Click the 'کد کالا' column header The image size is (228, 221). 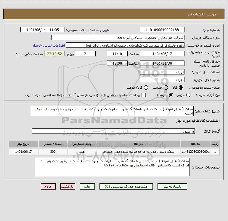(196, 144)
